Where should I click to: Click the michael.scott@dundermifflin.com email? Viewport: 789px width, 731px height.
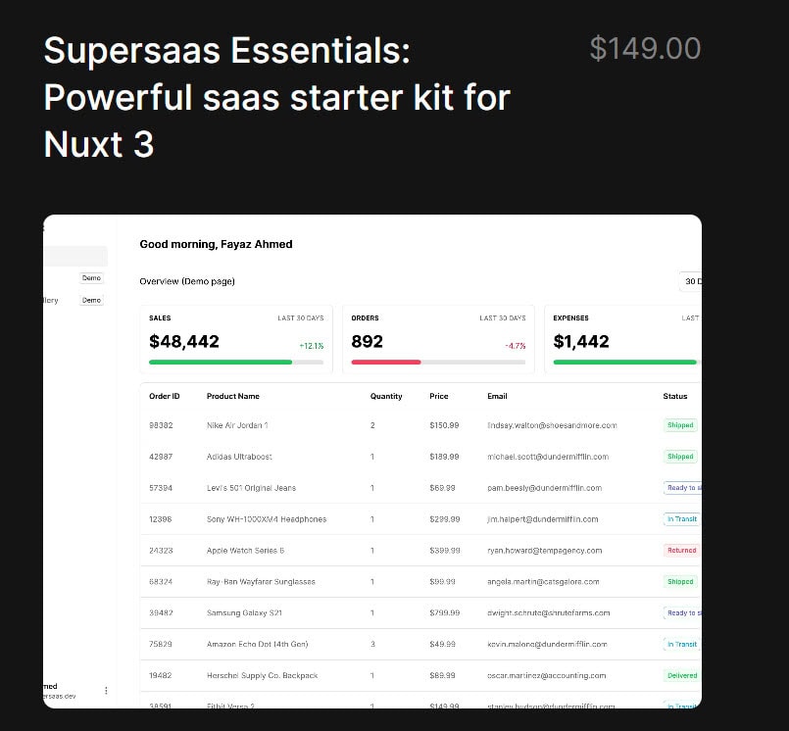coord(548,457)
